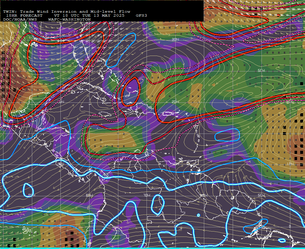Click the '50W' label on the Atlantic 25N gridline
Viewport: 305px width, 249px height.
tap(261, 71)
